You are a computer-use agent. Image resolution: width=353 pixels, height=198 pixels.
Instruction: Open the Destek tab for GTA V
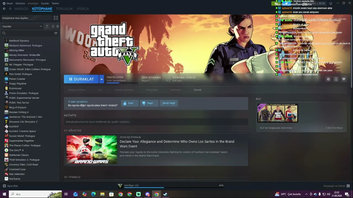(197, 90)
